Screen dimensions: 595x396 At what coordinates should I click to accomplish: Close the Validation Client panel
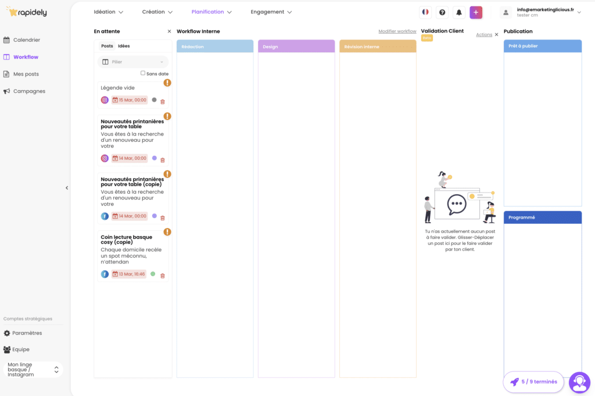click(x=496, y=35)
